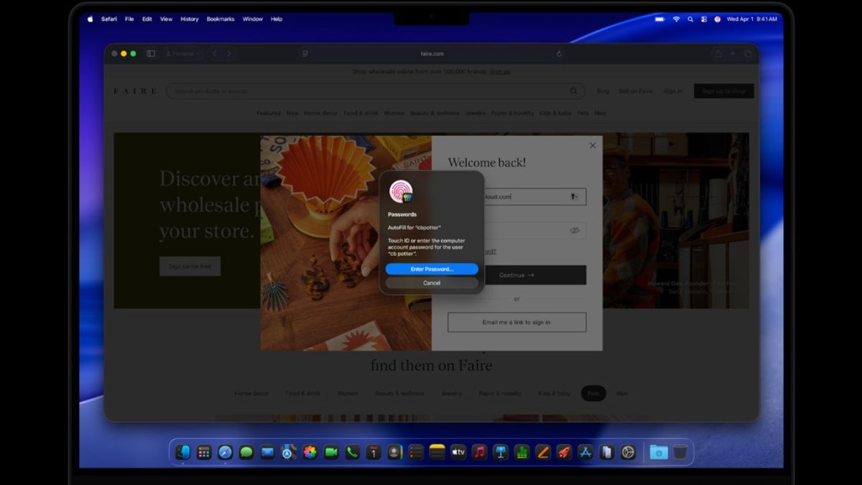The width and height of the screenshot is (862, 485).
Task: Open Maps from the Dock
Action: [289, 452]
